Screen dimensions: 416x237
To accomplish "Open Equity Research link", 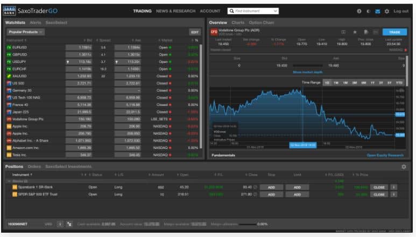I will tap(385, 155).
